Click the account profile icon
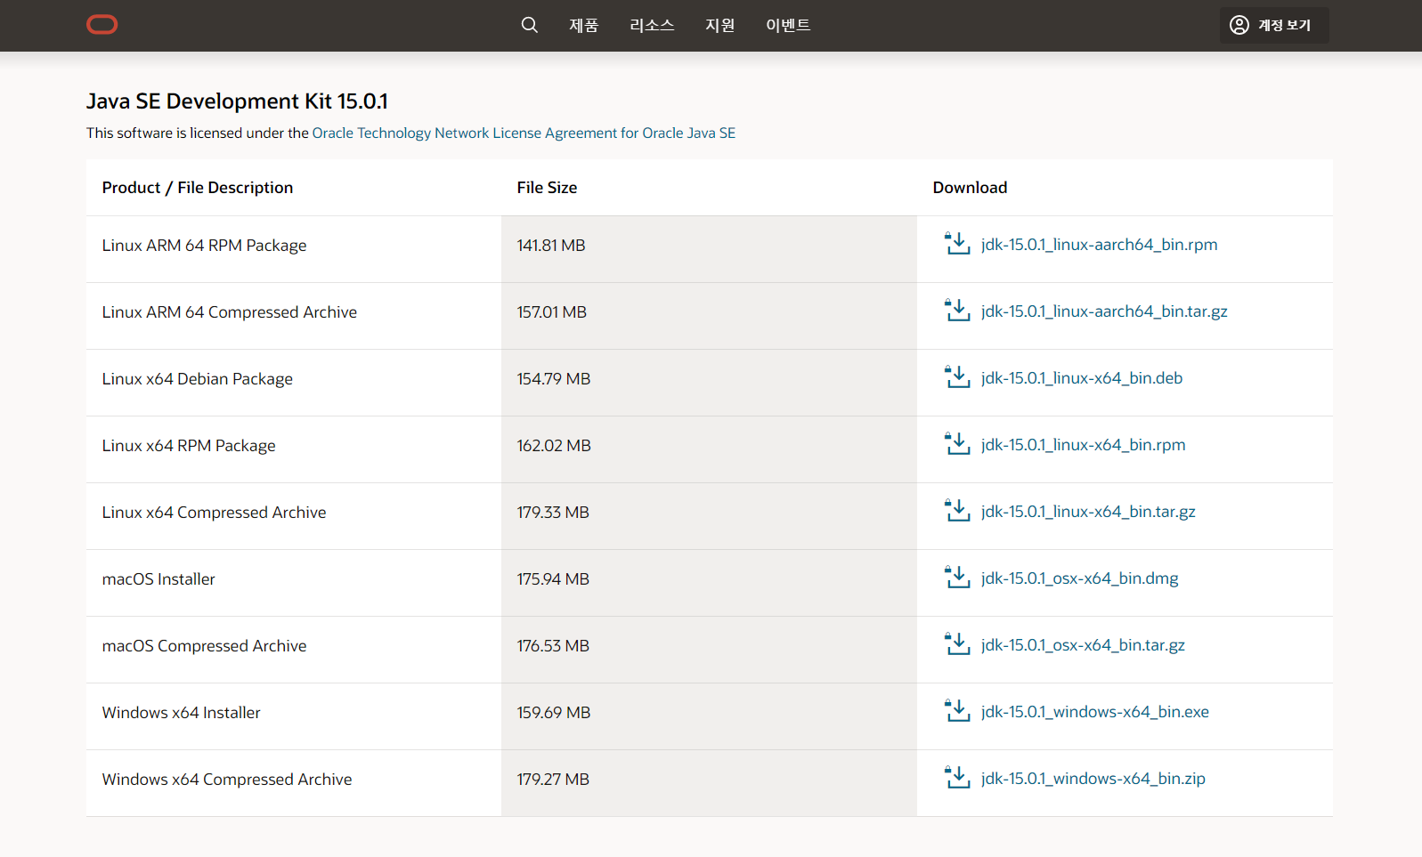1422x857 pixels. pos(1239,25)
